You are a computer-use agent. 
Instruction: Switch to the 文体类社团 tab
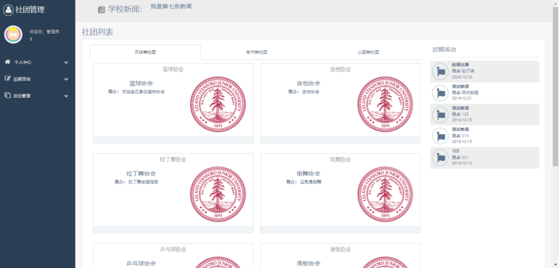[x=145, y=52]
